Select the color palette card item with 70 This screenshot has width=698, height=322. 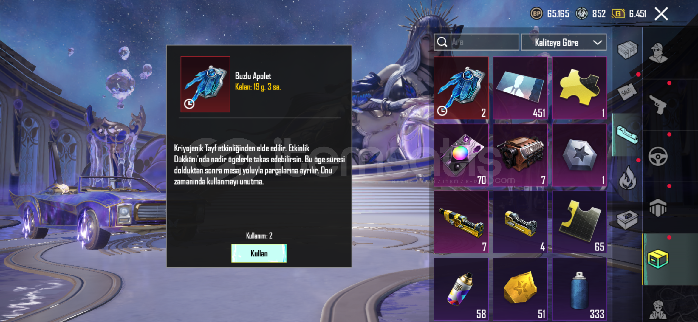(x=461, y=155)
